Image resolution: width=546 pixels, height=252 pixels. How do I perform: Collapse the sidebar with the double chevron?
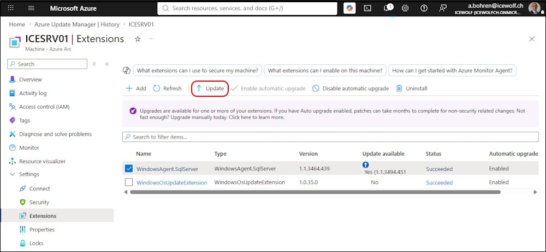[107, 64]
